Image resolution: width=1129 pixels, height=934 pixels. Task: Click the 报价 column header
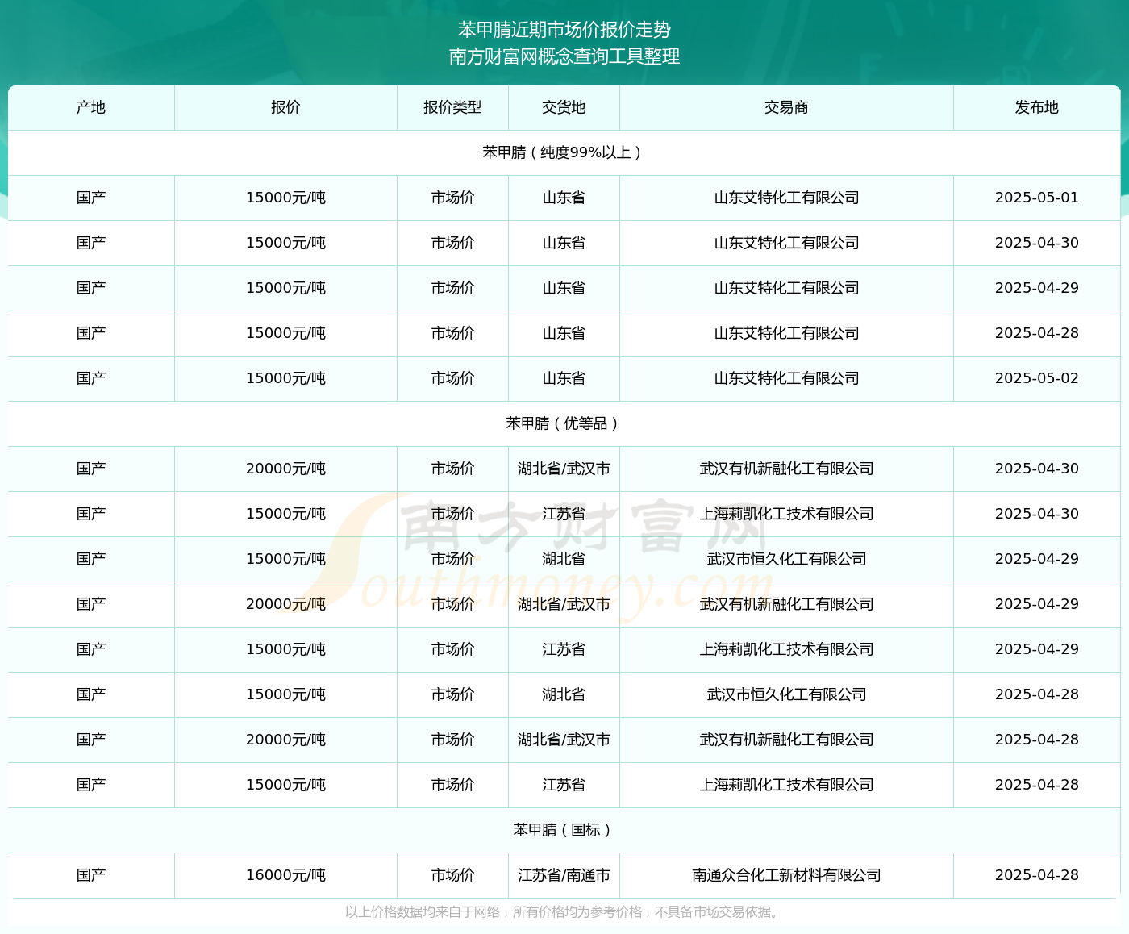285,107
